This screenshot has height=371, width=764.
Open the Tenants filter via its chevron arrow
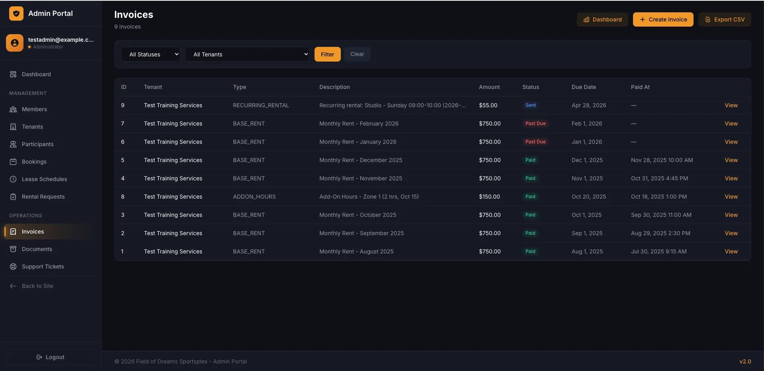(306, 54)
